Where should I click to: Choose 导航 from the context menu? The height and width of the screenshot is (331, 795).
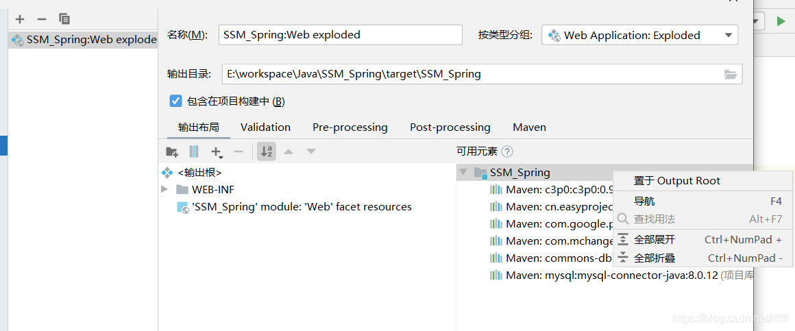coord(702,201)
